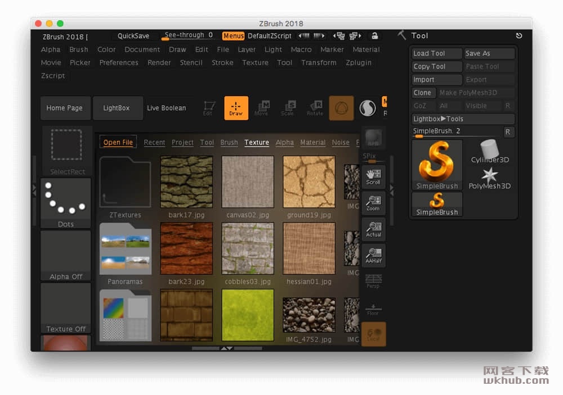Click the red material sphere thumbnail
The height and width of the screenshot is (395, 563).
pos(66,343)
